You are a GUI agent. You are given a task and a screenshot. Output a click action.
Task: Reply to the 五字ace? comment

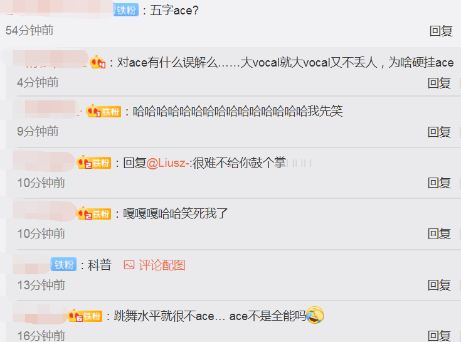click(x=441, y=31)
